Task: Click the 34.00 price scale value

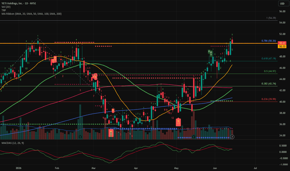Action: (282, 136)
